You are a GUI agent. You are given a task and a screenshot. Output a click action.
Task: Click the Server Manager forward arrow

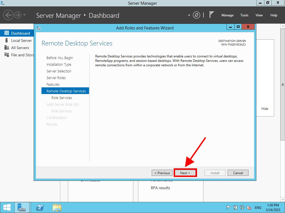click(18, 15)
